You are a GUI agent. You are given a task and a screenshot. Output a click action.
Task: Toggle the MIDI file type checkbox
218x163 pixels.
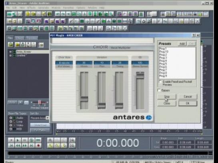pos(11,129)
